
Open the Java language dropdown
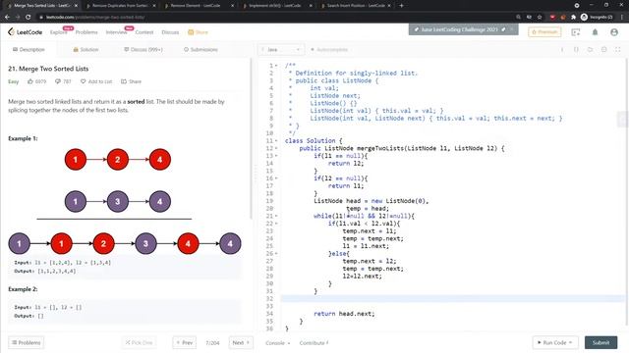click(x=280, y=50)
